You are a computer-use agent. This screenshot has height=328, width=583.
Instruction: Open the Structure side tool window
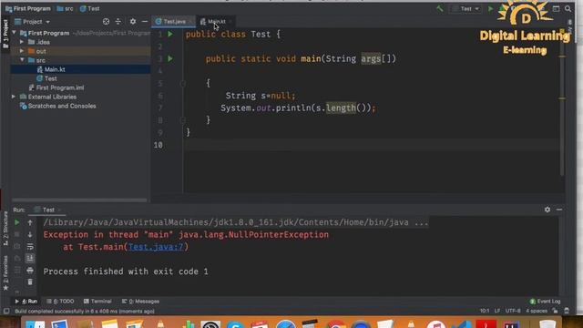pyautogui.click(x=5, y=229)
